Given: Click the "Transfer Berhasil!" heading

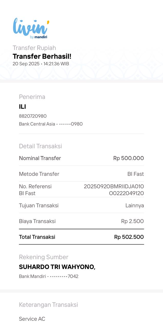Looking at the screenshot, I should (42, 56).
